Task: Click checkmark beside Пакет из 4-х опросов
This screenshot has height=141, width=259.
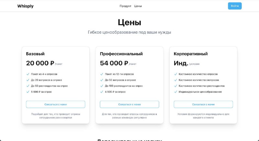Action: click(28, 74)
